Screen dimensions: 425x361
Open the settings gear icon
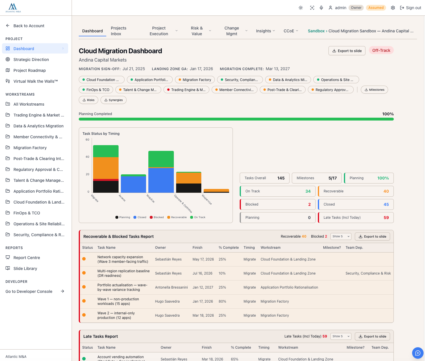pyautogui.click(x=393, y=8)
